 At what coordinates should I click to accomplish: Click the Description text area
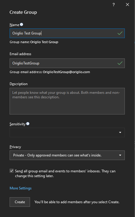coord(67,101)
